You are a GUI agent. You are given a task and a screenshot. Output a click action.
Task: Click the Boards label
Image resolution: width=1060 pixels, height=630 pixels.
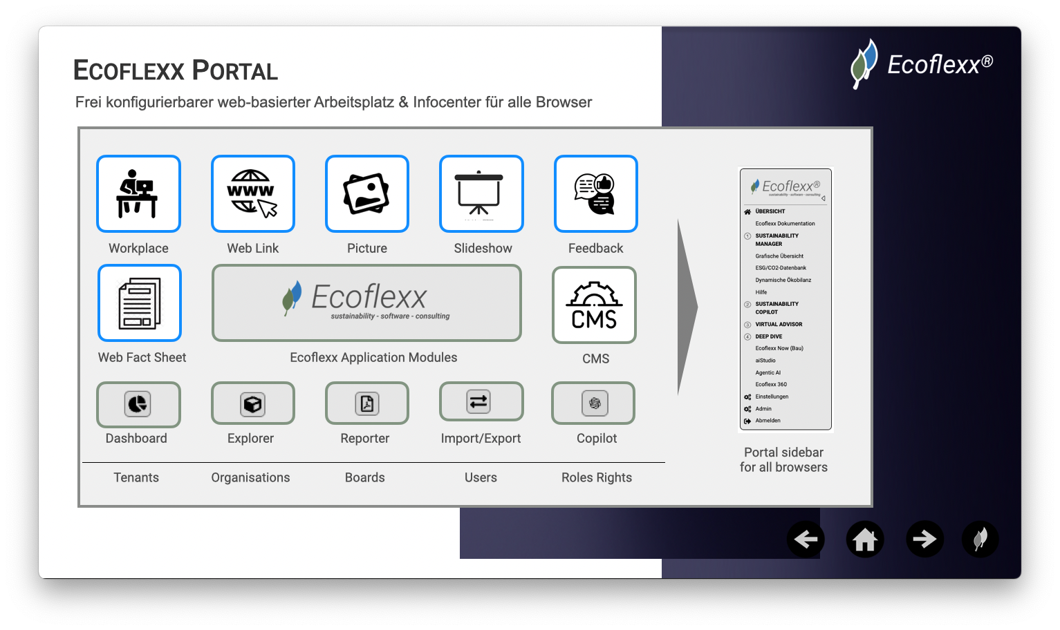point(364,477)
